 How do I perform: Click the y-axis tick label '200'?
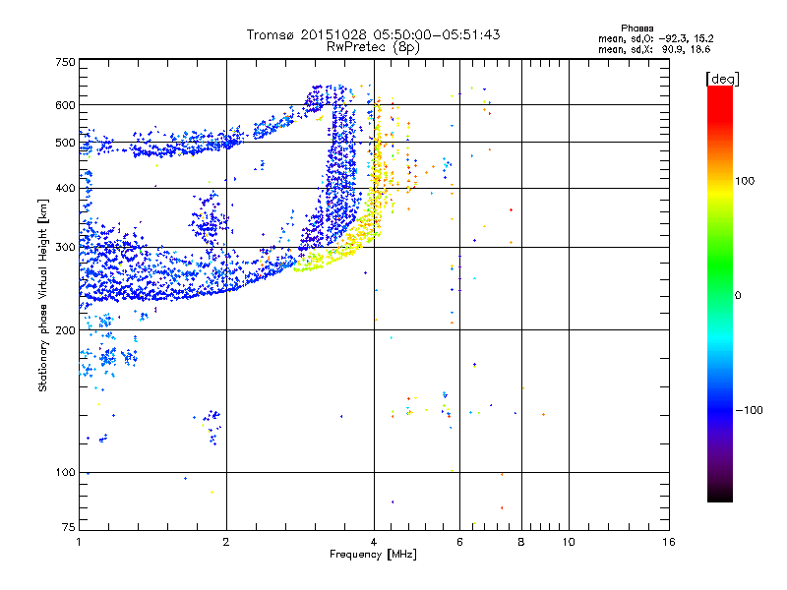click(65, 330)
